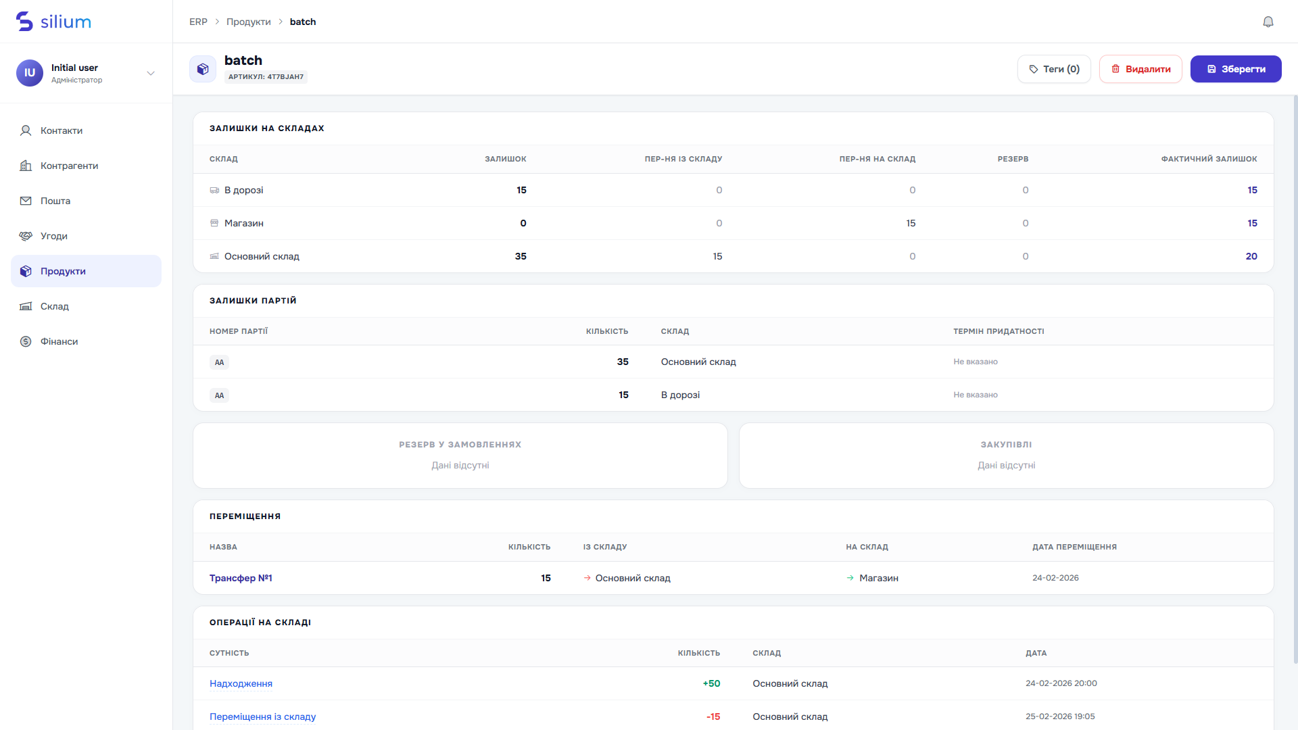Click the Магазин warehouse row name

point(244,223)
